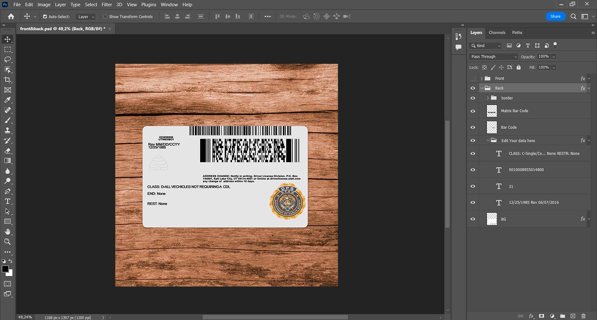
Task: Click the delete layer trash icon
Action: 584,316
